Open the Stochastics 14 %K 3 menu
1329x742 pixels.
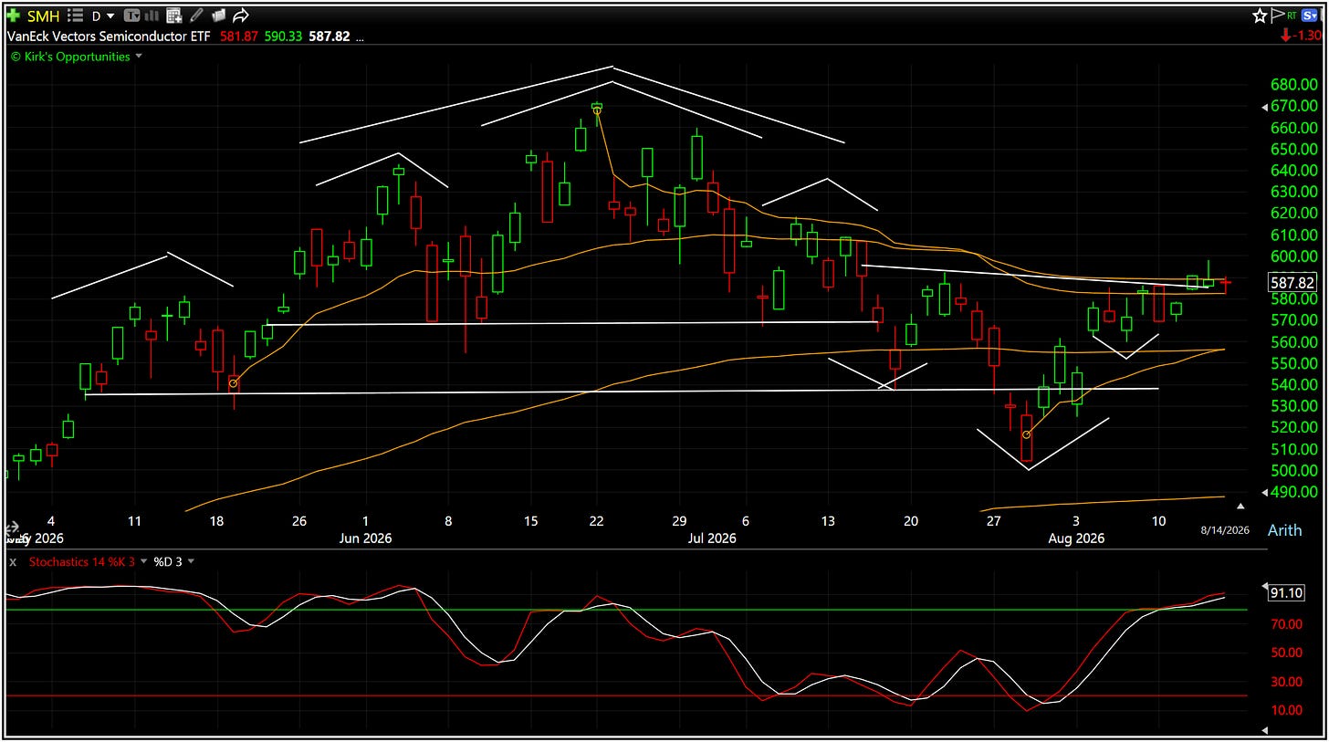coord(82,561)
